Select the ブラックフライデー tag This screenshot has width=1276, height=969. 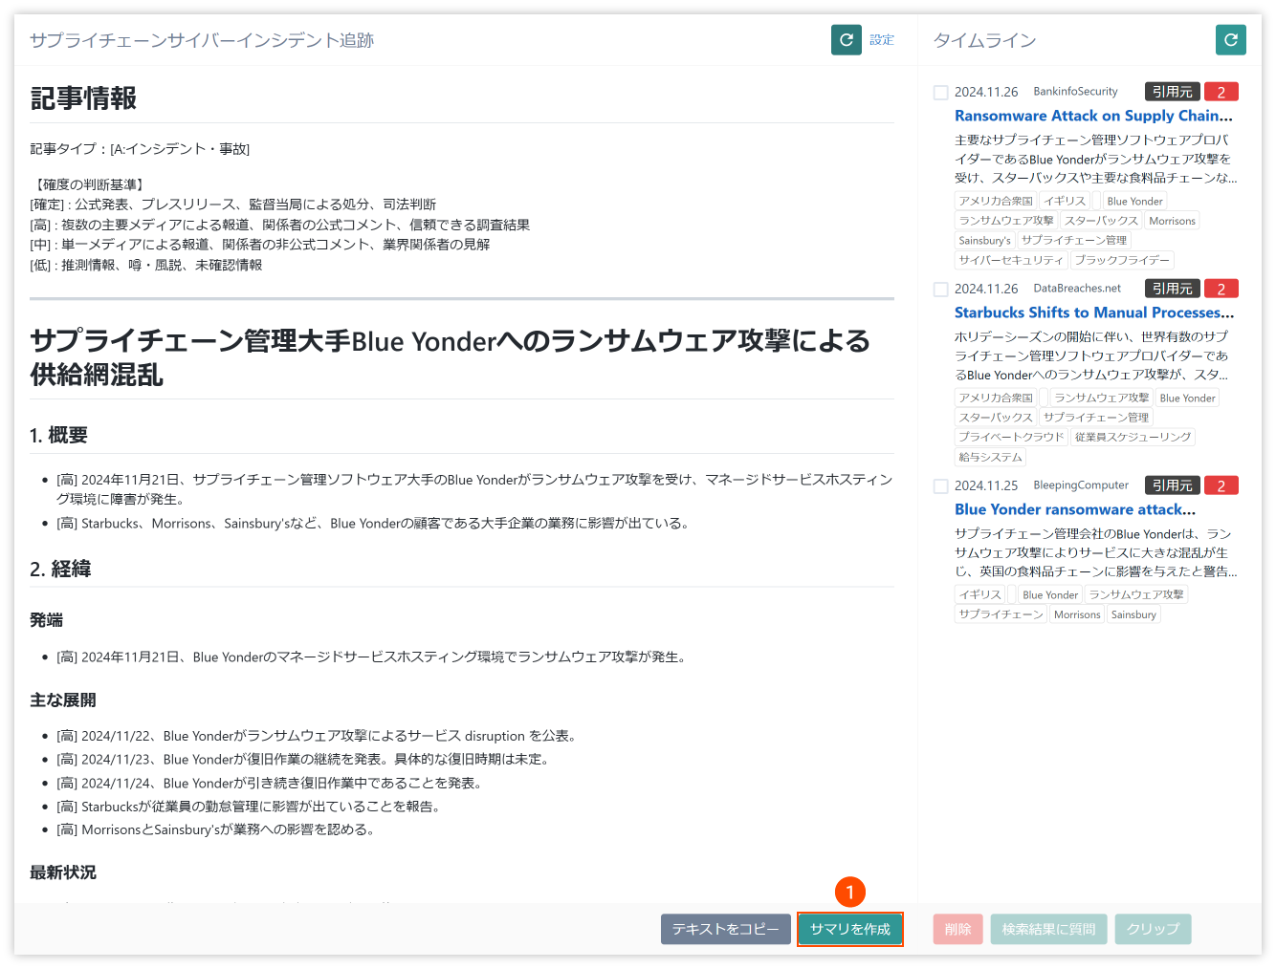tap(1122, 260)
